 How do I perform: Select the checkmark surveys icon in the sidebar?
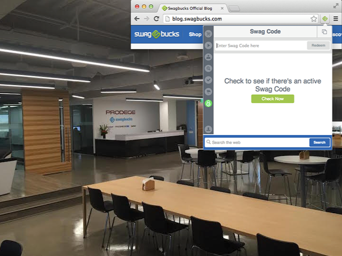point(208,80)
